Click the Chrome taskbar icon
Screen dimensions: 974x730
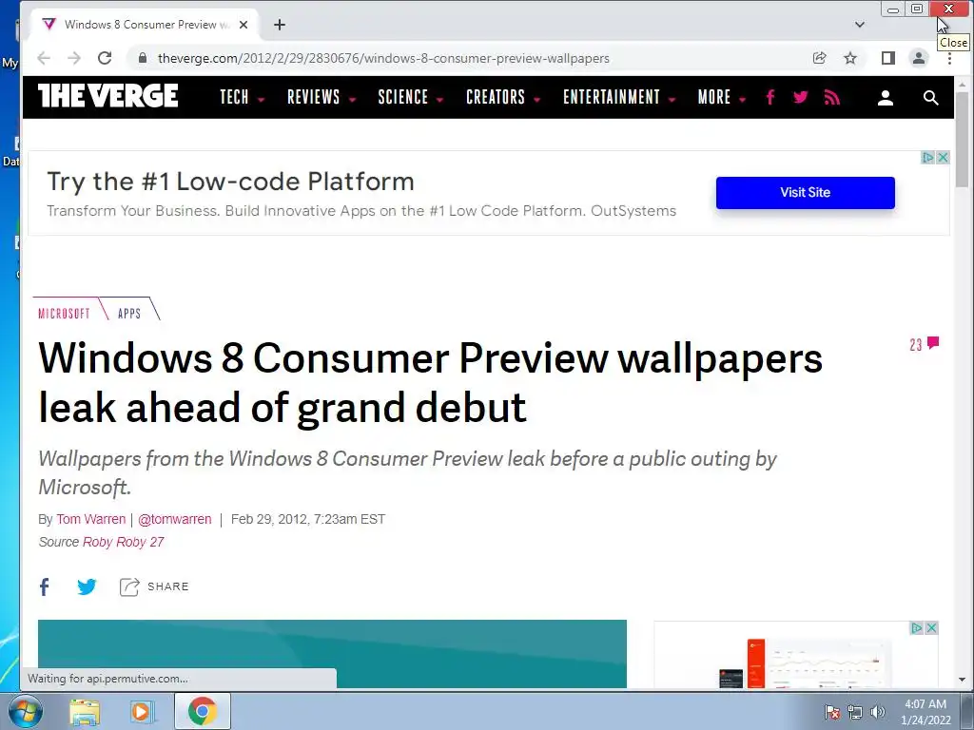click(x=202, y=711)
